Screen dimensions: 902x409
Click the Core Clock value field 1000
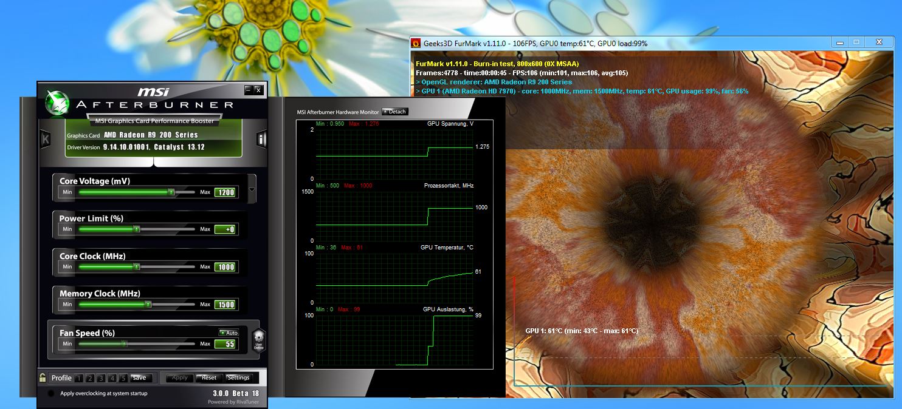click(225, 267)
